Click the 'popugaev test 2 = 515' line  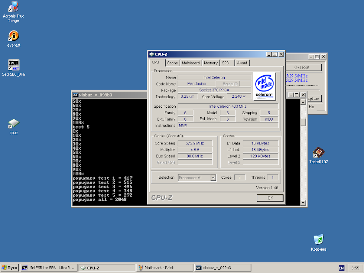point(102,182)
